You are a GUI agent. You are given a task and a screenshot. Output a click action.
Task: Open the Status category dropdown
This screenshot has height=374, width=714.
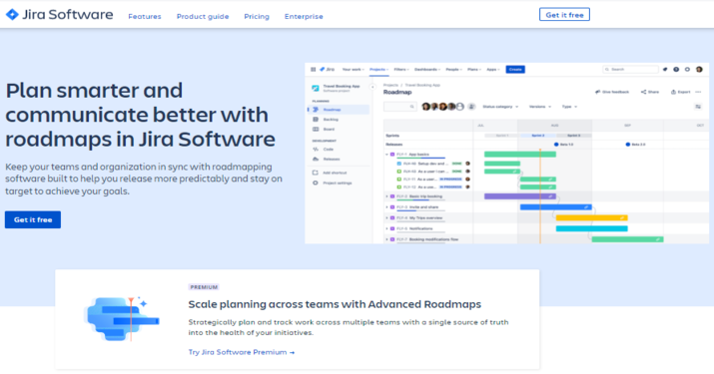[x=500, y=107]
